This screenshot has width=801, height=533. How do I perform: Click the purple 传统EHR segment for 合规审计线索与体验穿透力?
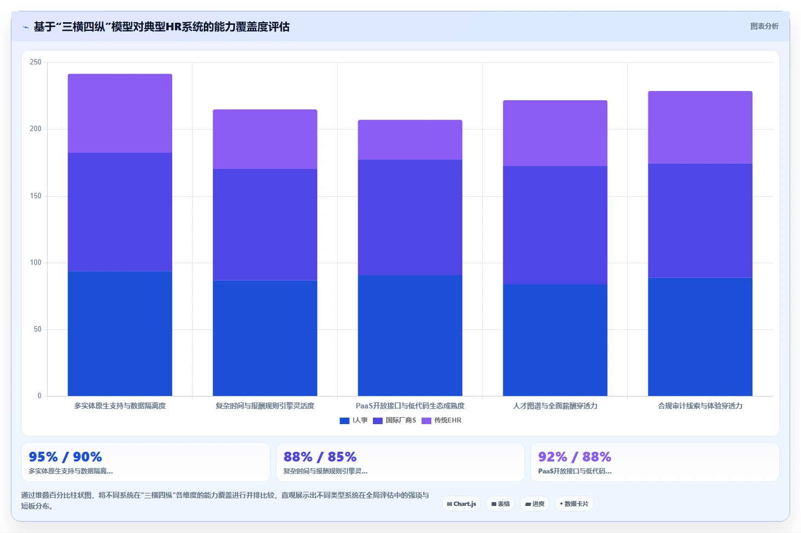[700, 127]
